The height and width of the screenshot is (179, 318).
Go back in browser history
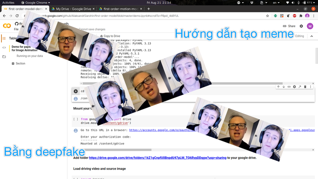pyautogui.click(x=5, y=16)
